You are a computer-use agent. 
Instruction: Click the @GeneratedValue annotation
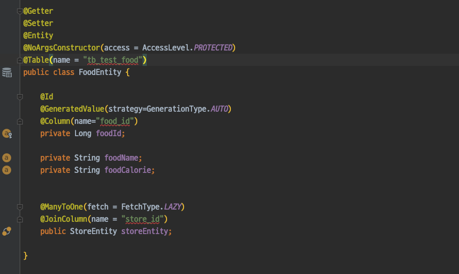pyautogui.click(x=72, y=109)
